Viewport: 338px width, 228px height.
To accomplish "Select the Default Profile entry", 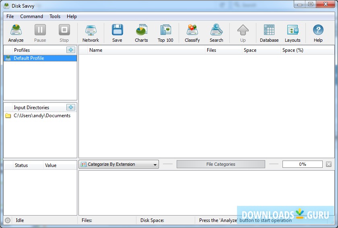I will tap(40, 58).
